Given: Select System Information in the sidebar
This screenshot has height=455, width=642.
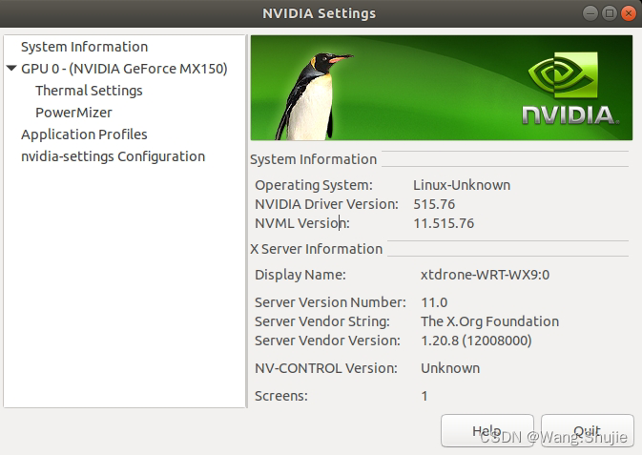Looking at the screenshot, I should [x=84, y=47].
